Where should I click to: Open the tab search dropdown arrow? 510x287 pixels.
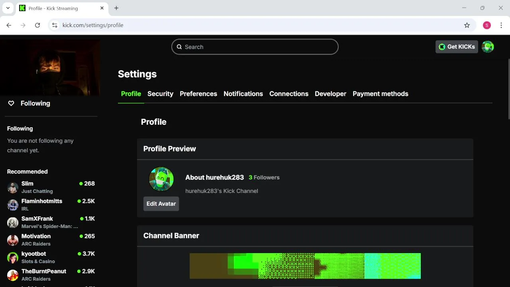tap(8, 8)
